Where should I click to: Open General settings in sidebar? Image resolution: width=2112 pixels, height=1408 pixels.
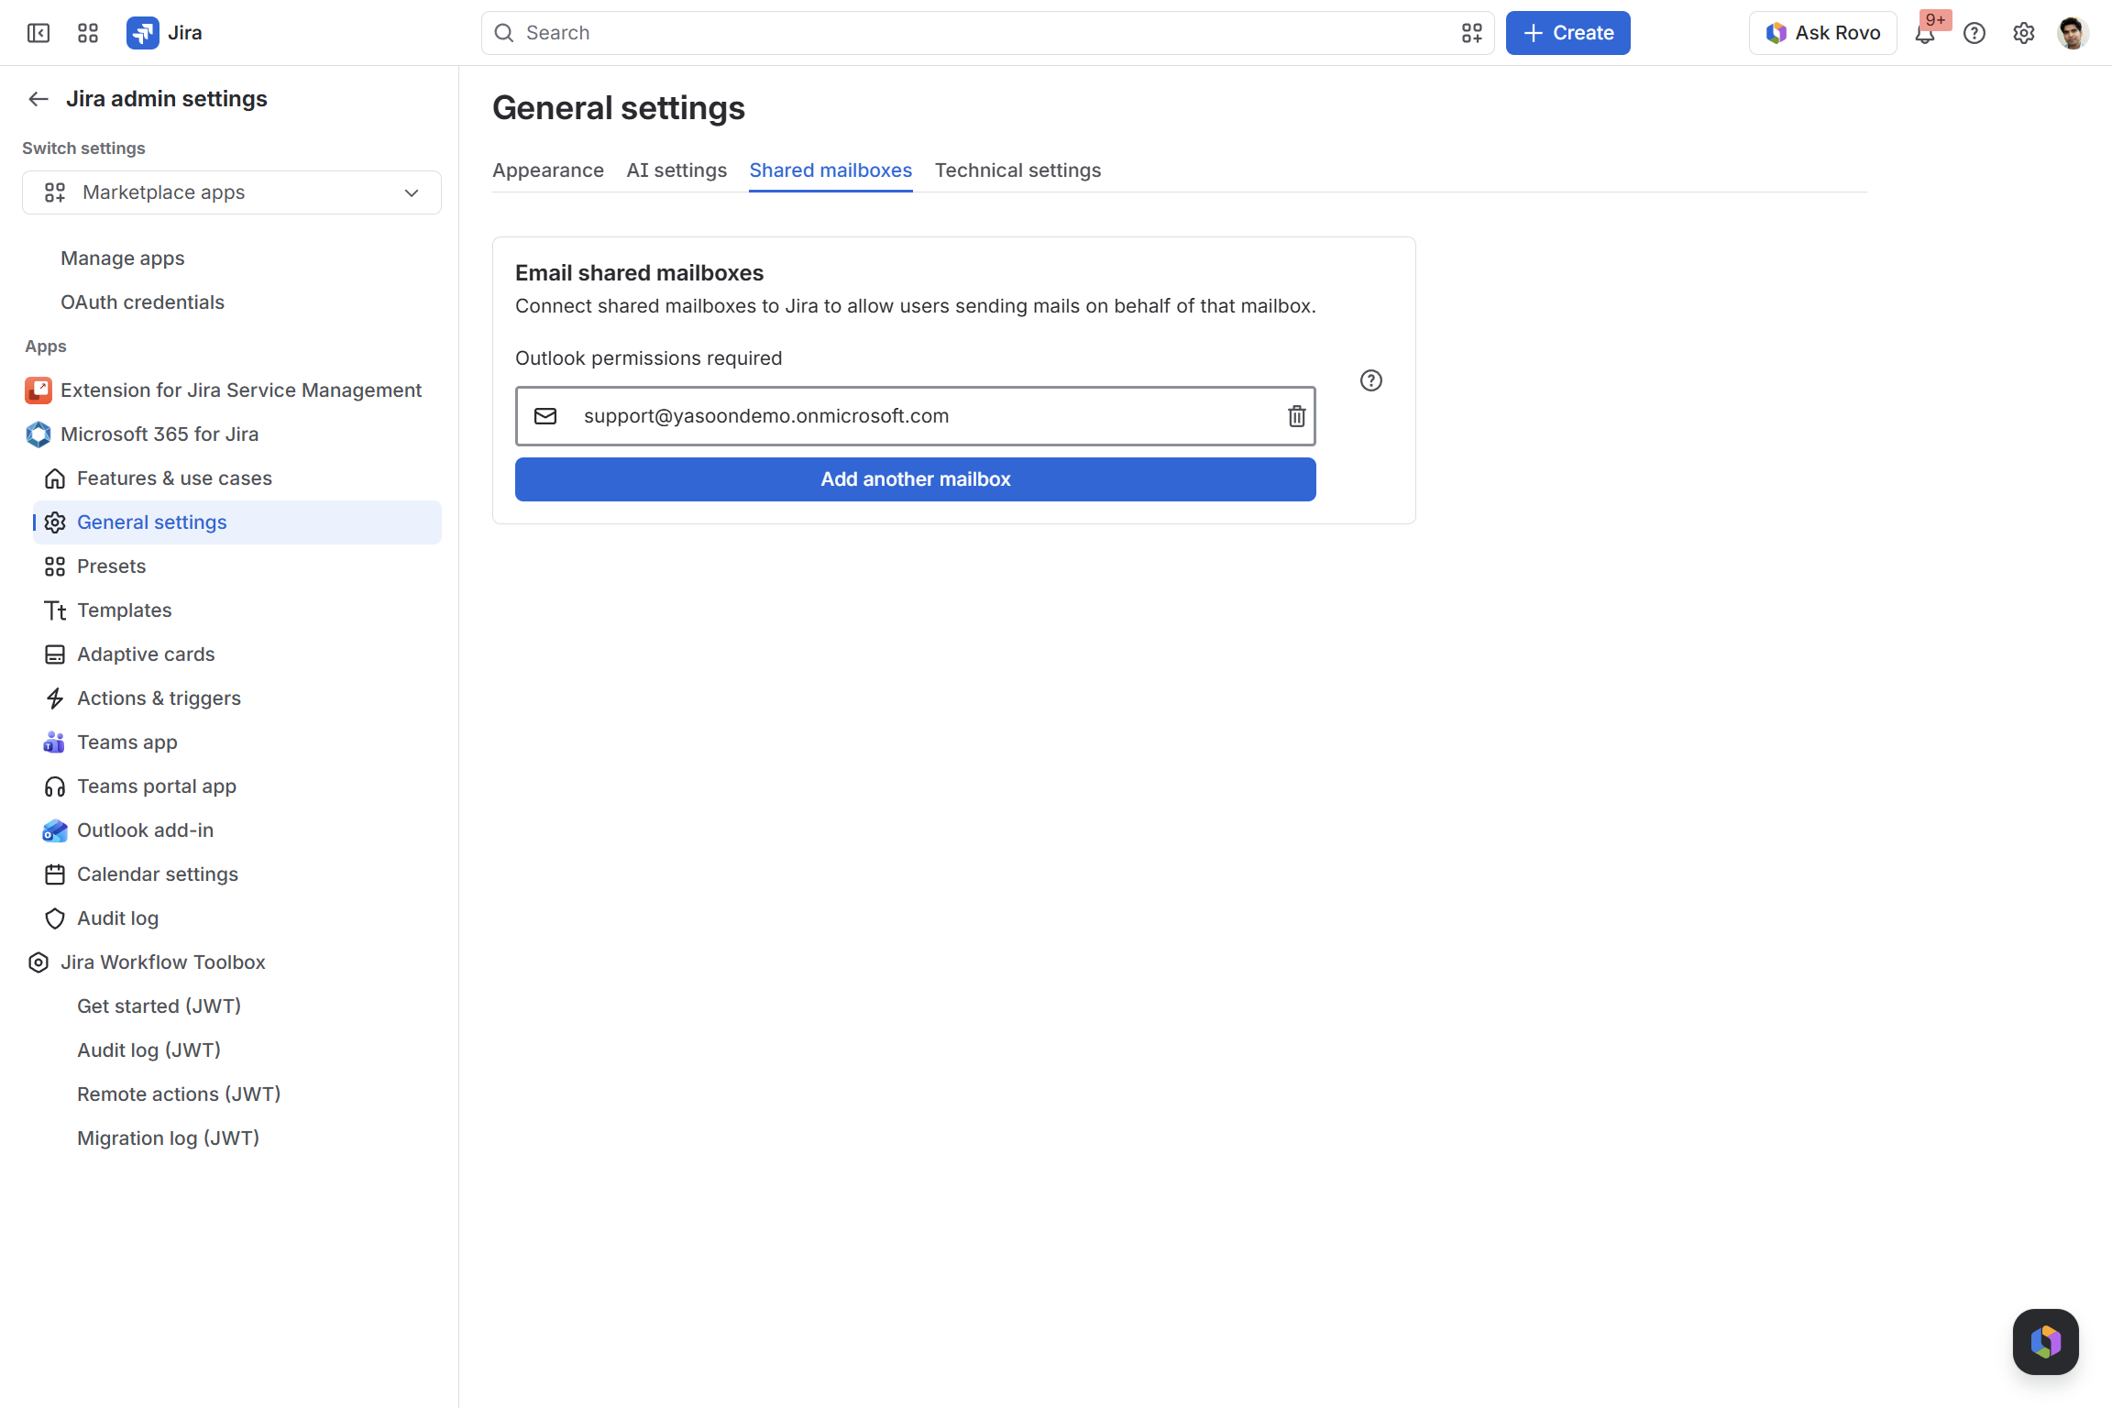tap(237, 522)
